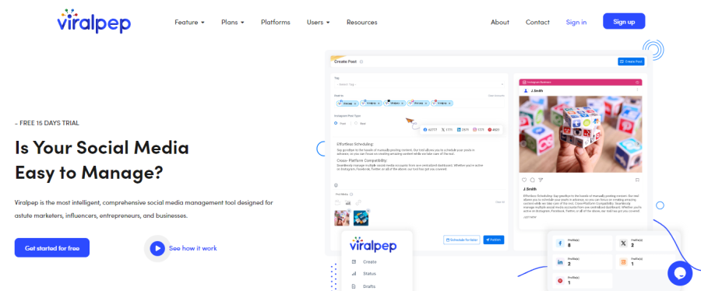Click the Instagram profiles card icon

point(623,262)
